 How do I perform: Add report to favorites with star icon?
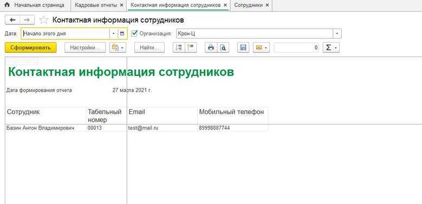[43, 20]
